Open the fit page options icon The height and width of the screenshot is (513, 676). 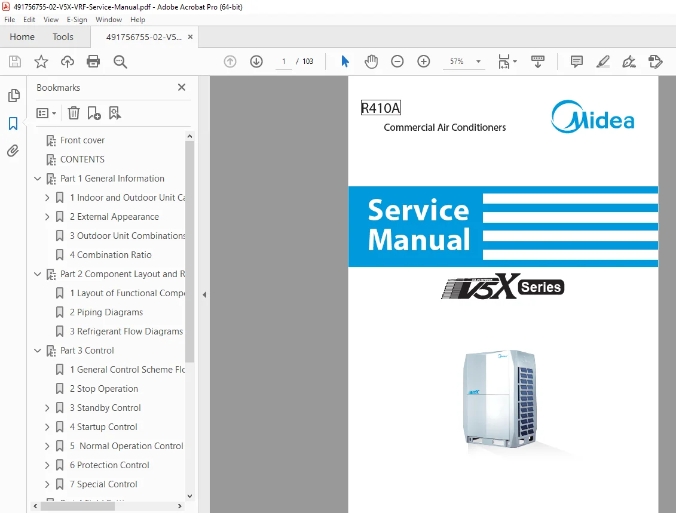coord(507,62)
